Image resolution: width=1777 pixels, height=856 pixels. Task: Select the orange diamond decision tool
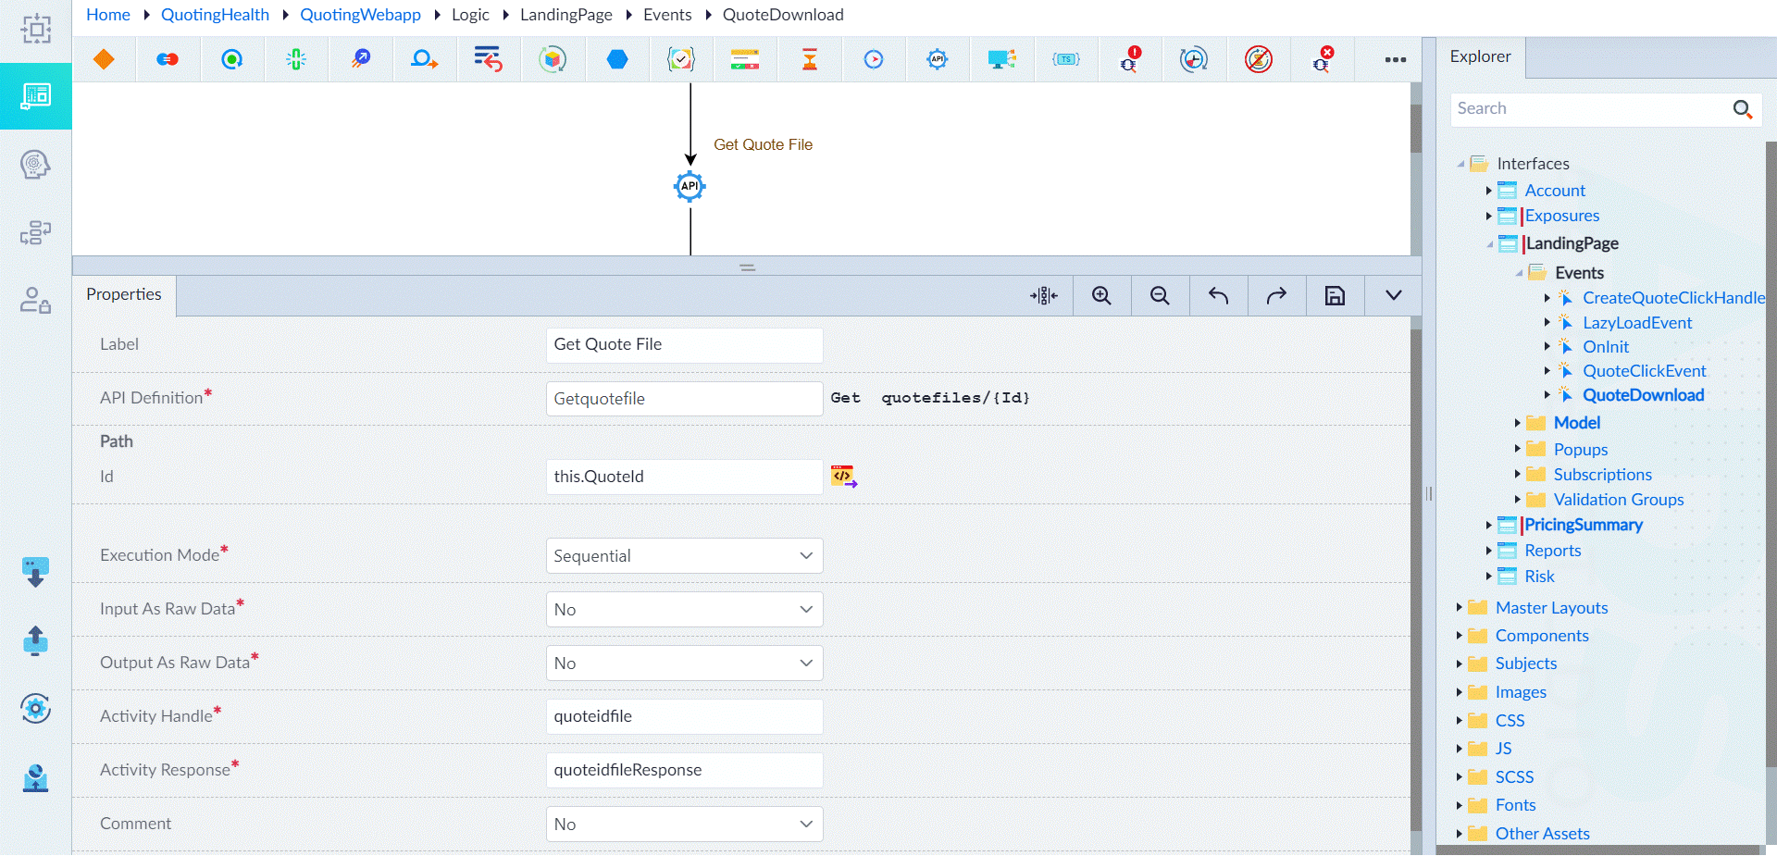pos(104,59)
